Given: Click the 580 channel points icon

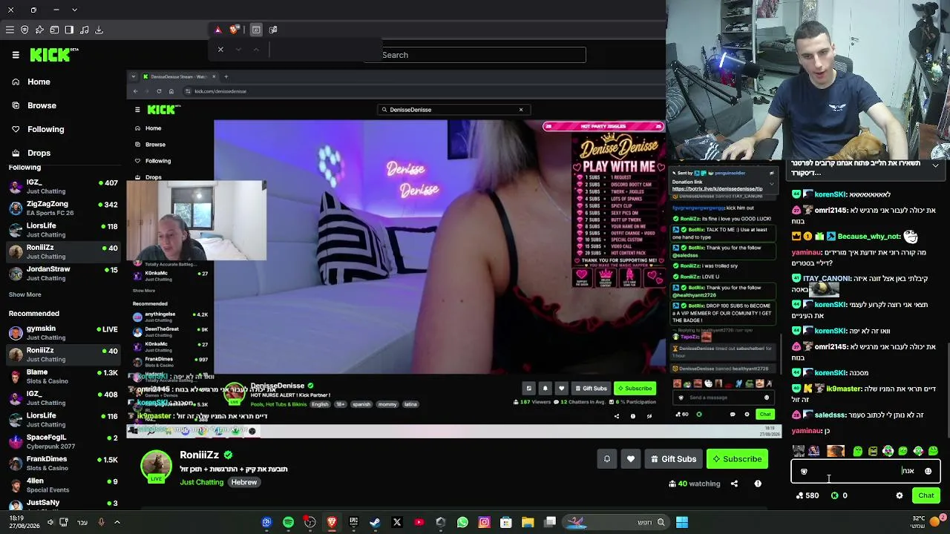Looking at the screenshot, I should [x=799, y=495].
